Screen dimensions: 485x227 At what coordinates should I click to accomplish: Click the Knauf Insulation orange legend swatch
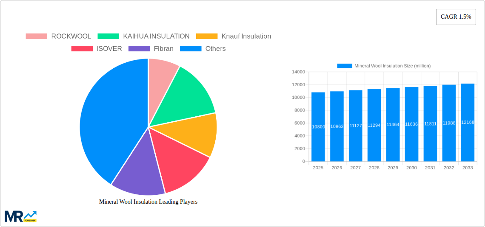click(x=207, y=36)
